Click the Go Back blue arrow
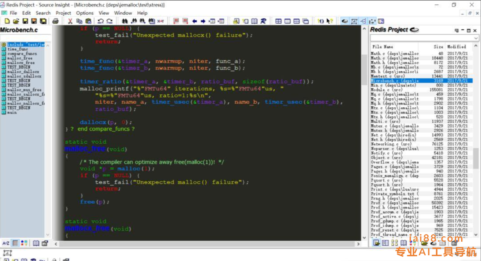The width and height of the screenshot is (481, 261). 194,21
